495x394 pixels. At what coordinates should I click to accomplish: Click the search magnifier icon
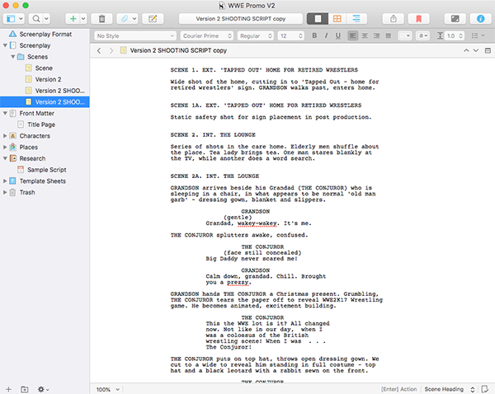coord(36,19)
